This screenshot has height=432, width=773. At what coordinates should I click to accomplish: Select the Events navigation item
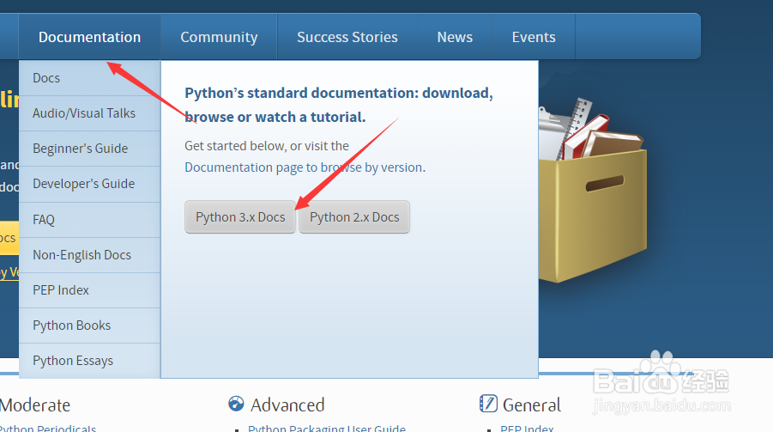534,37
